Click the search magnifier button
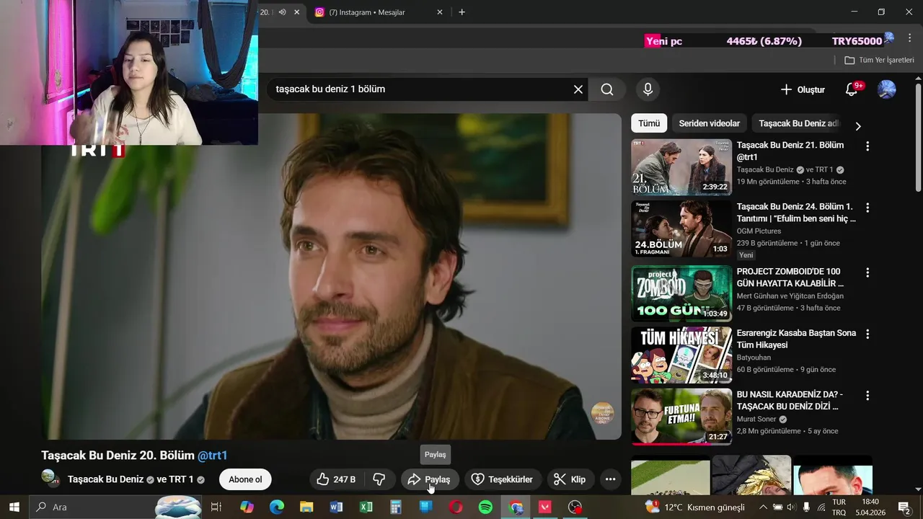Screen dimensions: 923x519 (x=607, y=89)
